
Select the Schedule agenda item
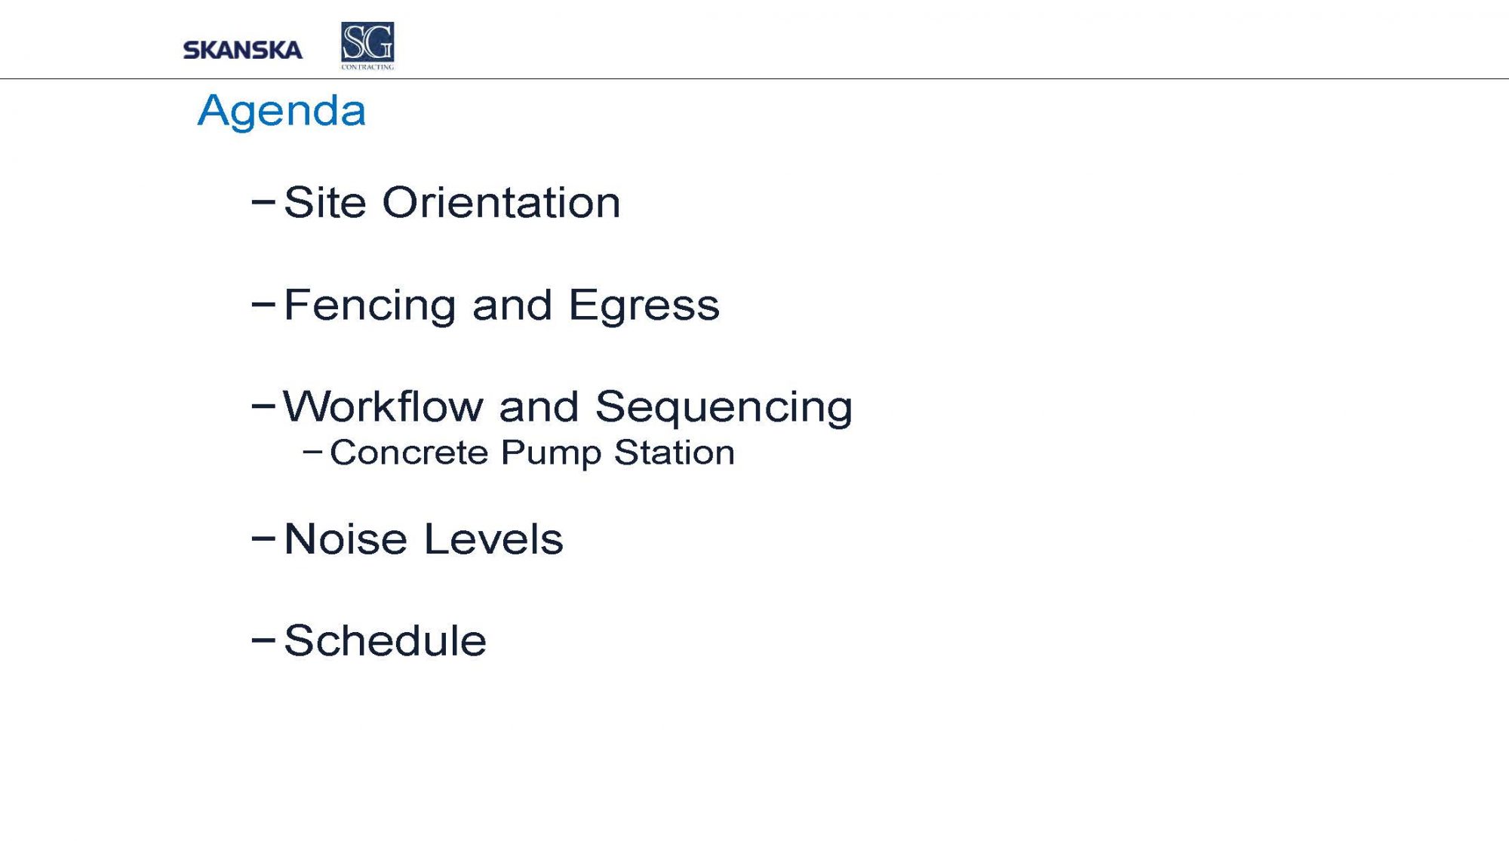tap(385, 641)
